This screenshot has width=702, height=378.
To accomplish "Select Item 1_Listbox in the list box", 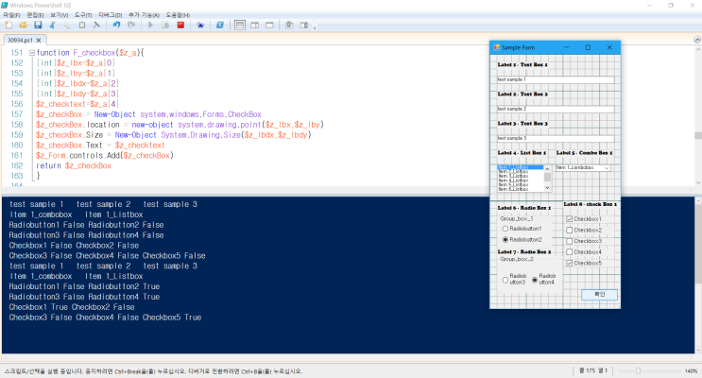I will tap(521, 167).
